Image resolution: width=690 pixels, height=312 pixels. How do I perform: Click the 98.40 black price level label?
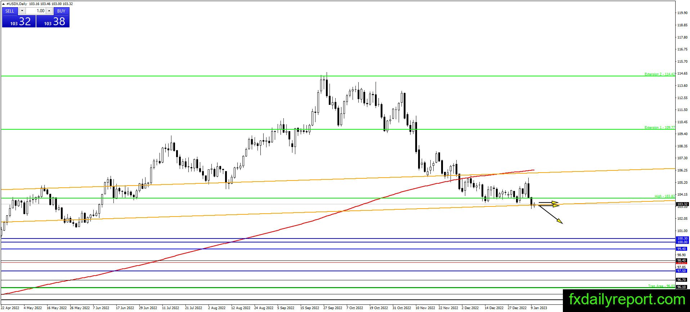[x=681, y=260]
